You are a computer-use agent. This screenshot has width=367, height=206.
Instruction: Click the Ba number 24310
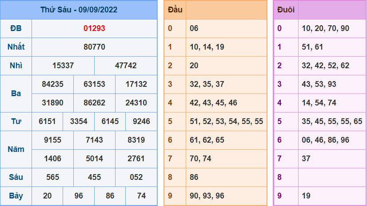(136, 103)
